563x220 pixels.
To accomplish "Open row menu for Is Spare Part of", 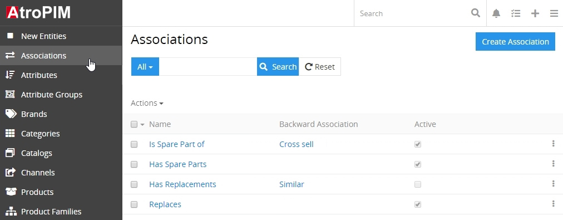I will 554,144.
